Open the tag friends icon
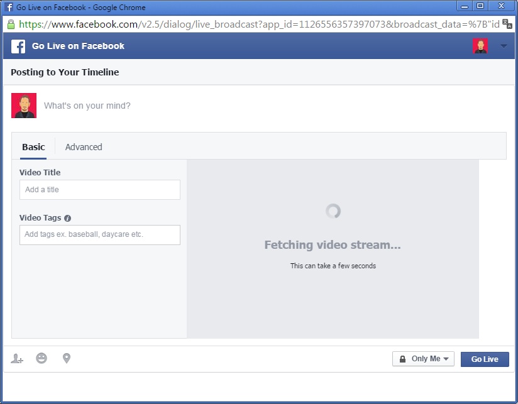Image resolution: width=518 pixels, height=404 pixels. click(x=17, y=359)
